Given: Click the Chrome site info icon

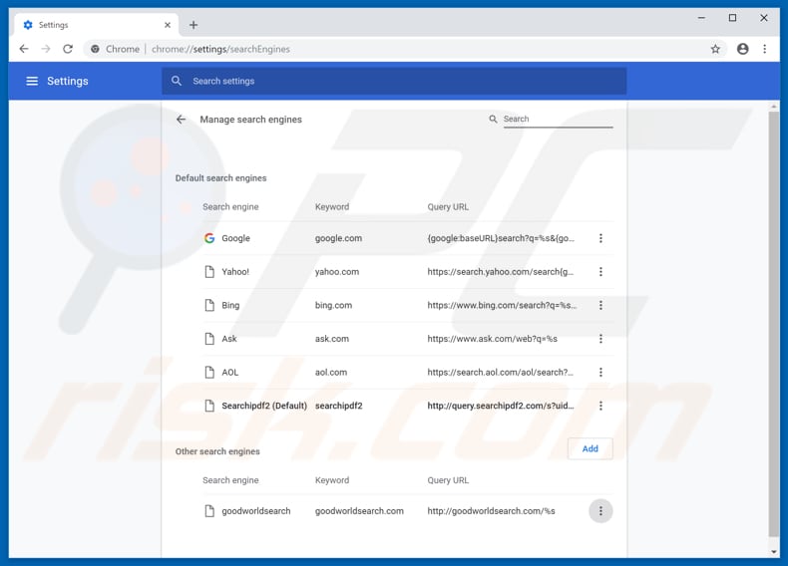Looking at the screenshot, I should (95, 49).
